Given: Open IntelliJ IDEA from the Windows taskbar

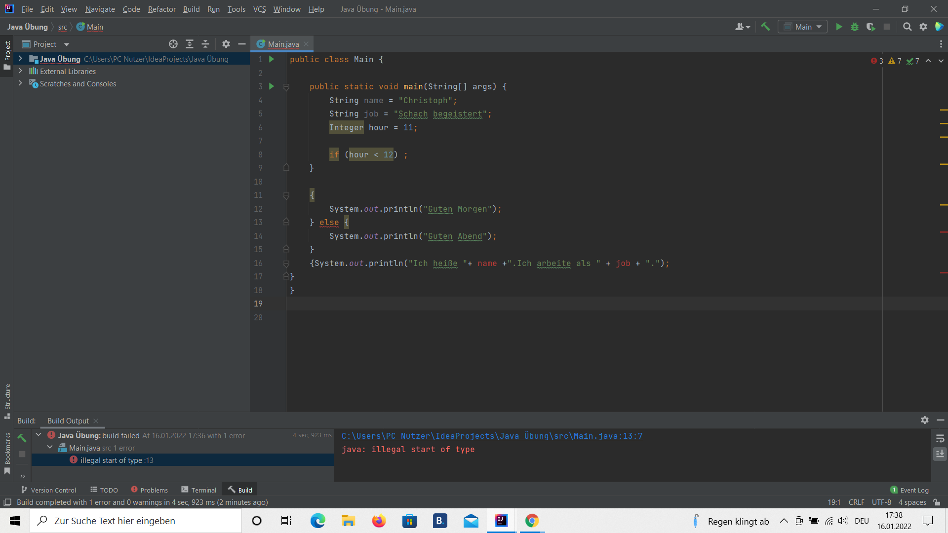Looking at the screenshot, I should (501, 521).
